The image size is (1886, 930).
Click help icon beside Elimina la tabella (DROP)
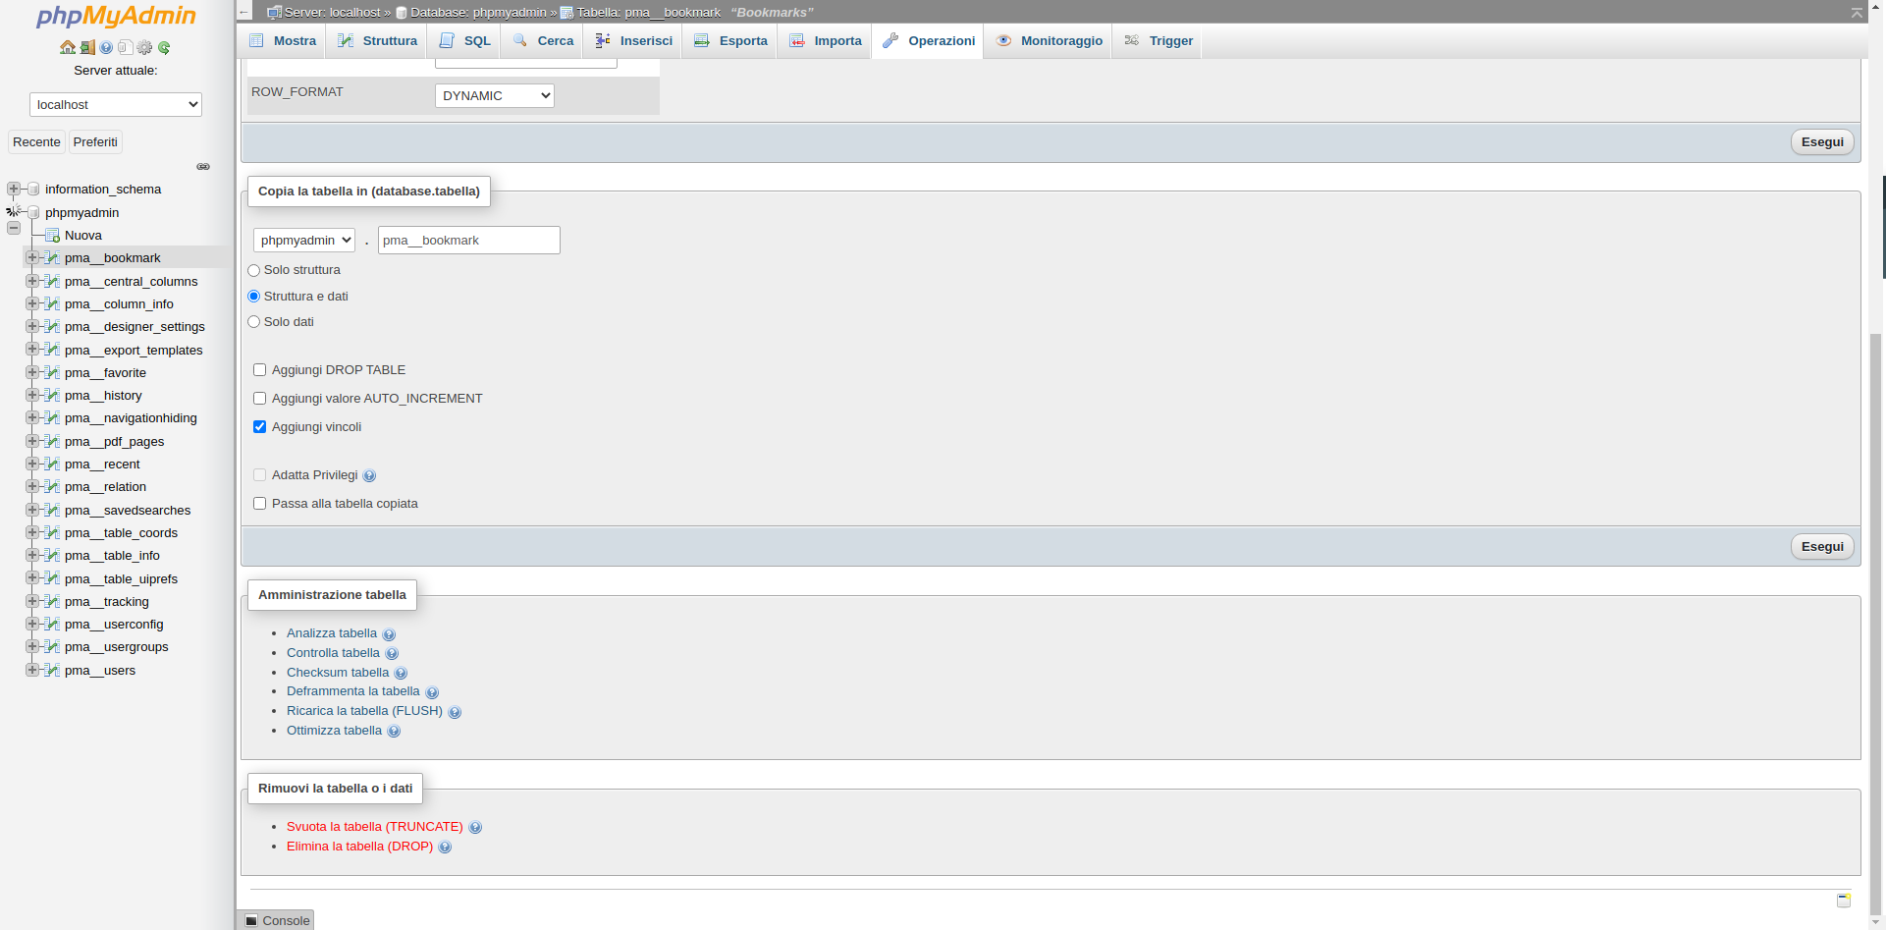point(445,848)
